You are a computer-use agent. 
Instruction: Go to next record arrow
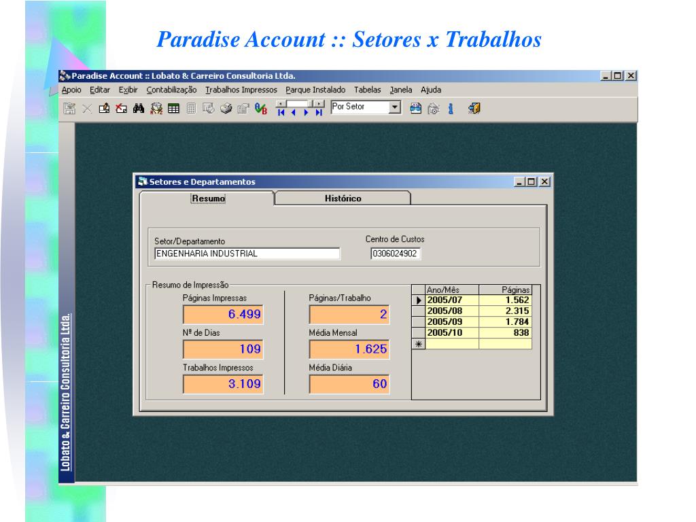click(x=306, y=113)
